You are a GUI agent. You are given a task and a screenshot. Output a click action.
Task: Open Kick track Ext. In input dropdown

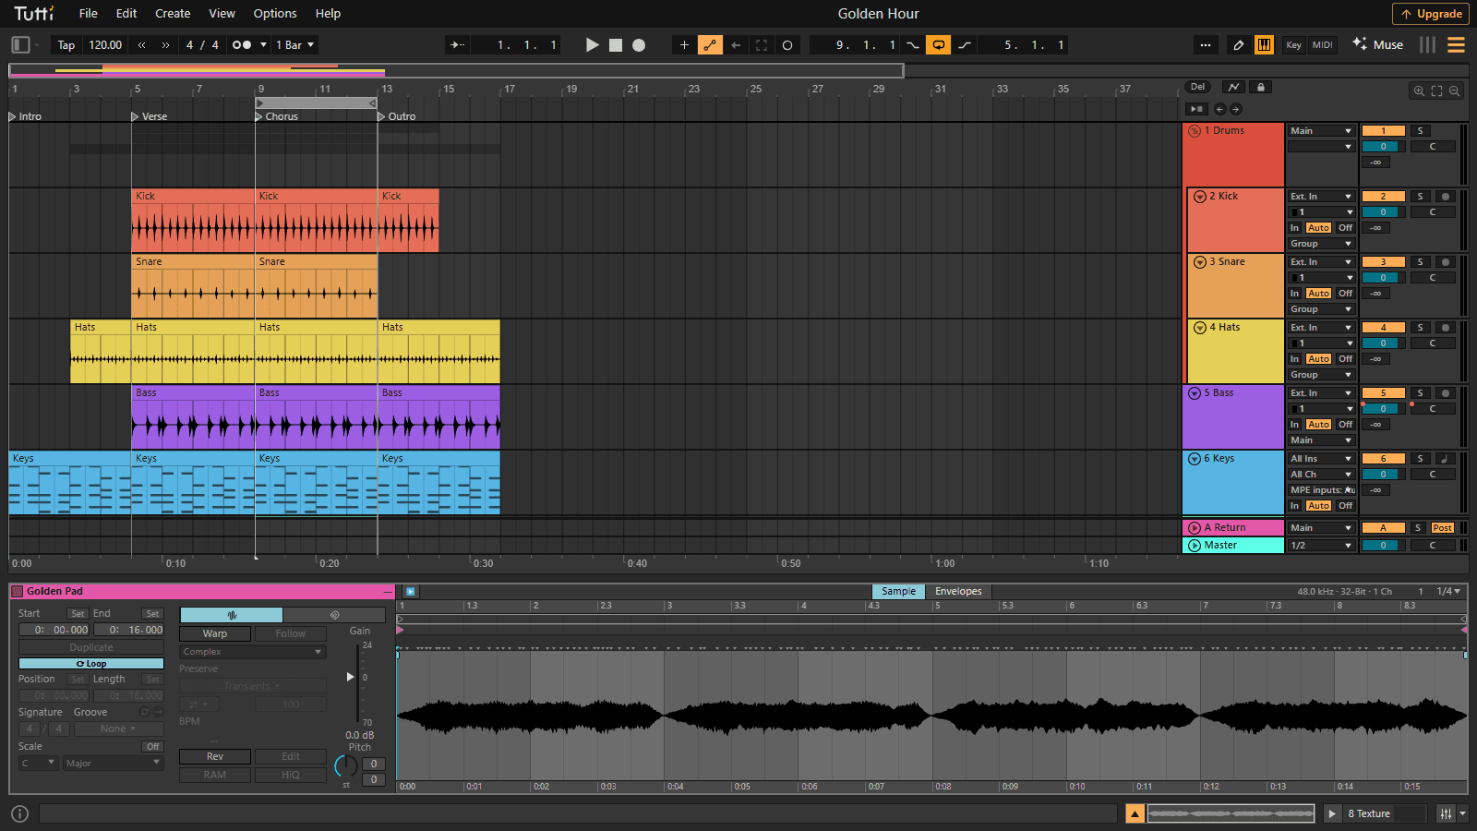[1321, 197]
